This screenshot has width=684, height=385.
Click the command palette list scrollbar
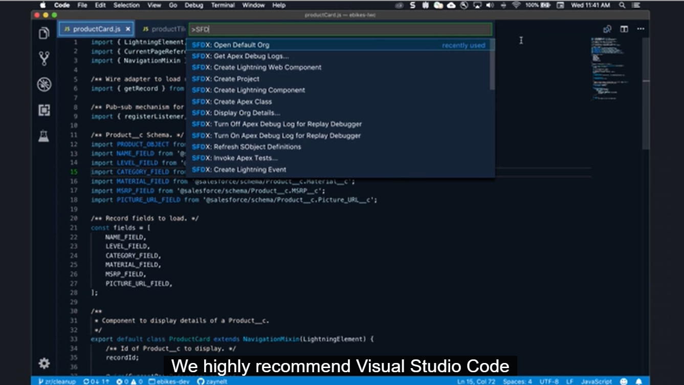492,65
